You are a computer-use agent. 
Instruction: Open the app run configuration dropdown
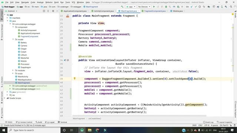click(131, 7)
